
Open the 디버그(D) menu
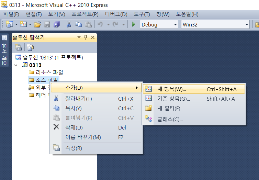116,14
